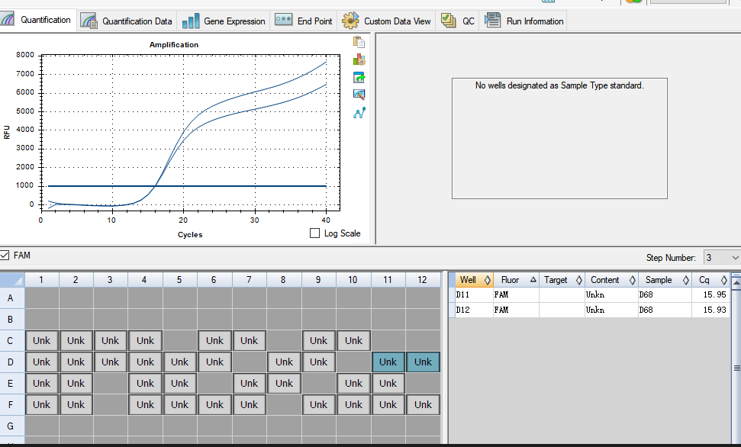Select the highlighted well D12

point(423,362)
